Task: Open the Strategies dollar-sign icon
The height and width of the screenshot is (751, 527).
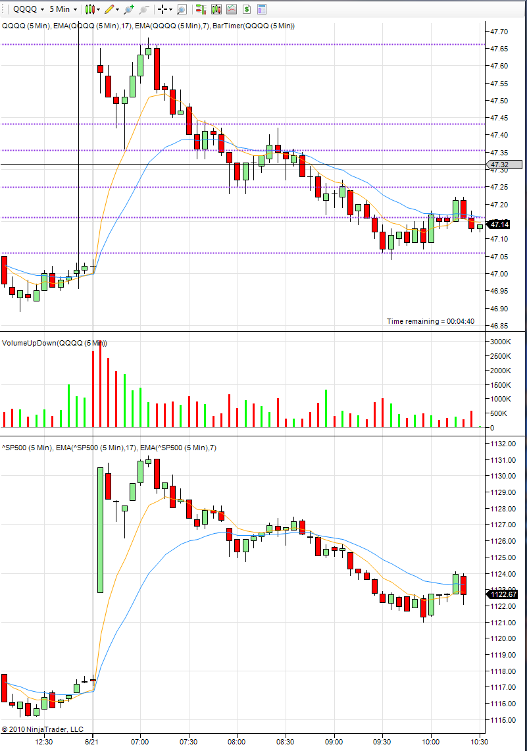Action: (x=247, y=9)
